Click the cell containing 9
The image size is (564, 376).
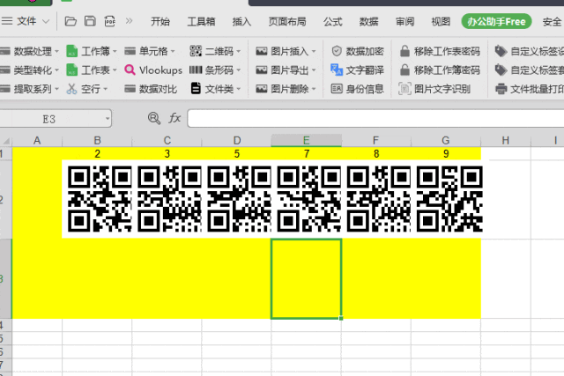tap(446, 154)
